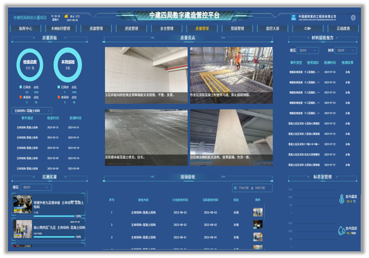
Task: Go to the 指挥中心 tab
Action: [x=26, y=29]
